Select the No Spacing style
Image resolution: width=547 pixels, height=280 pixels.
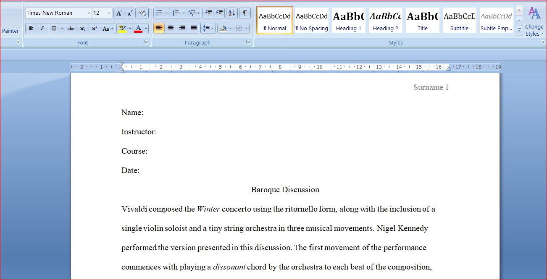pos(312,20)
